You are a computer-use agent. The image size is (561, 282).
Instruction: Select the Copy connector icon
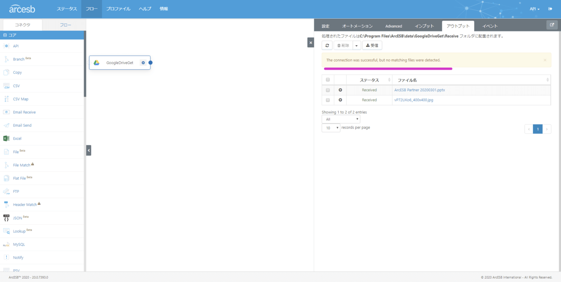[x=7, y=72]
